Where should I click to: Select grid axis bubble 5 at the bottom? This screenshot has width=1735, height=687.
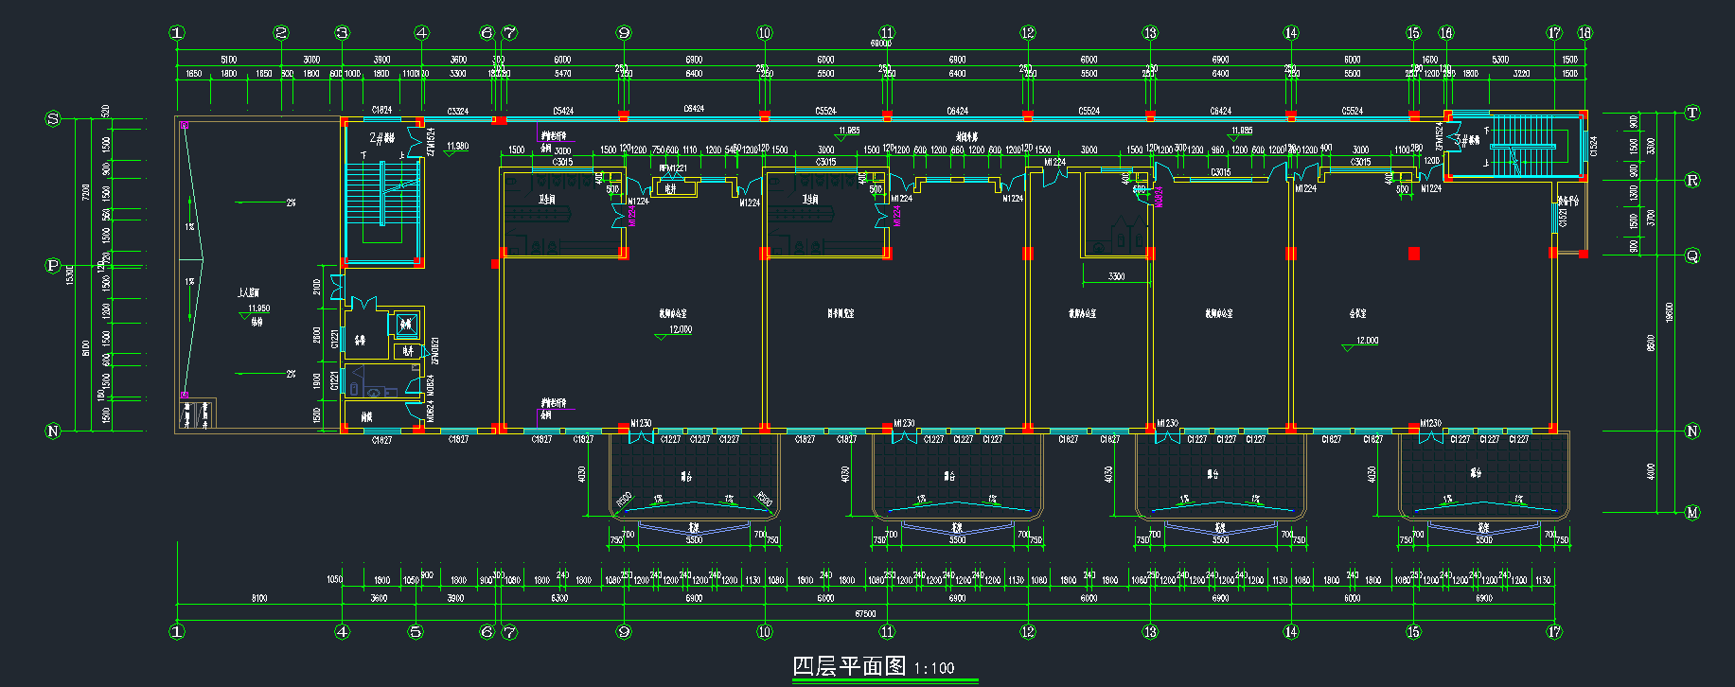pyautogui.click(x=415, y=632)
